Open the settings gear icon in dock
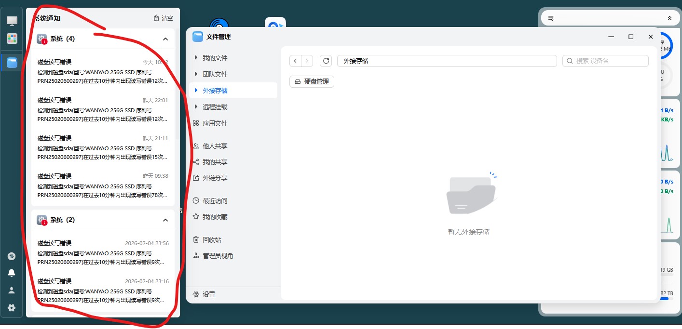 coord(12,307)
